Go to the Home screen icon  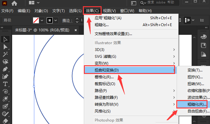coord(14,3)
